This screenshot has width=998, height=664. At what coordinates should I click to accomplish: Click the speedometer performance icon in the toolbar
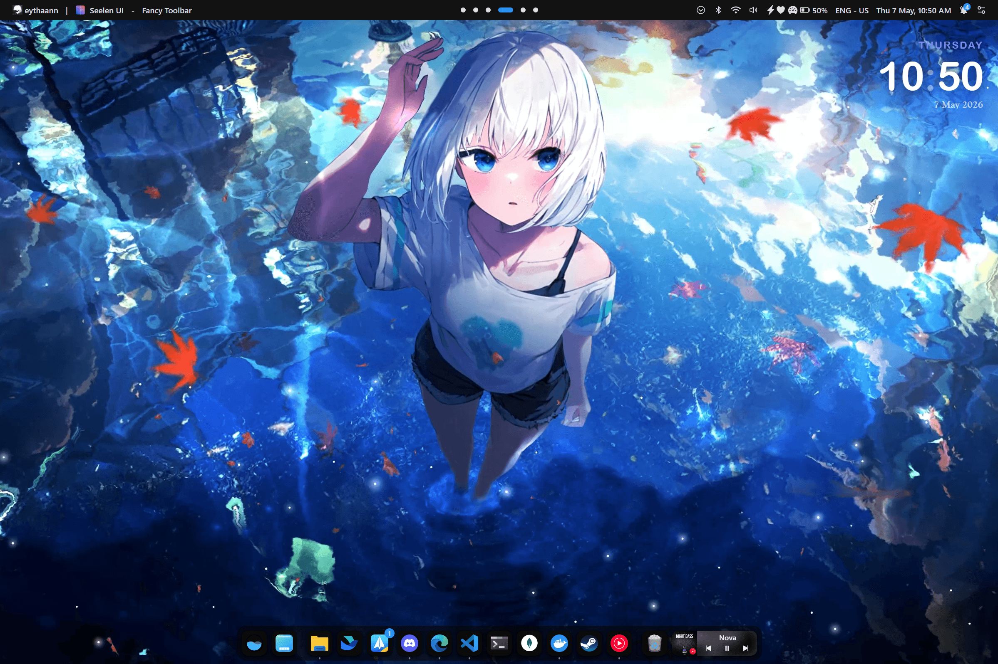[x=792, y=10]
